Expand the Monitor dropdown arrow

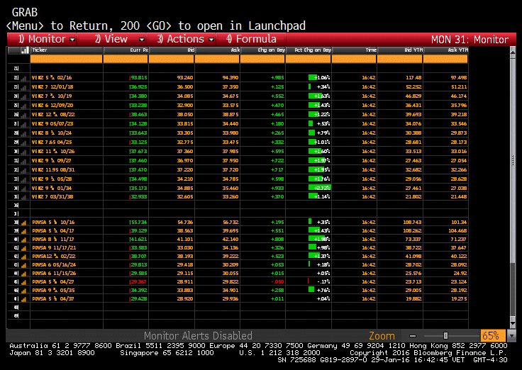pyautogui.click(x=72, y=40)
